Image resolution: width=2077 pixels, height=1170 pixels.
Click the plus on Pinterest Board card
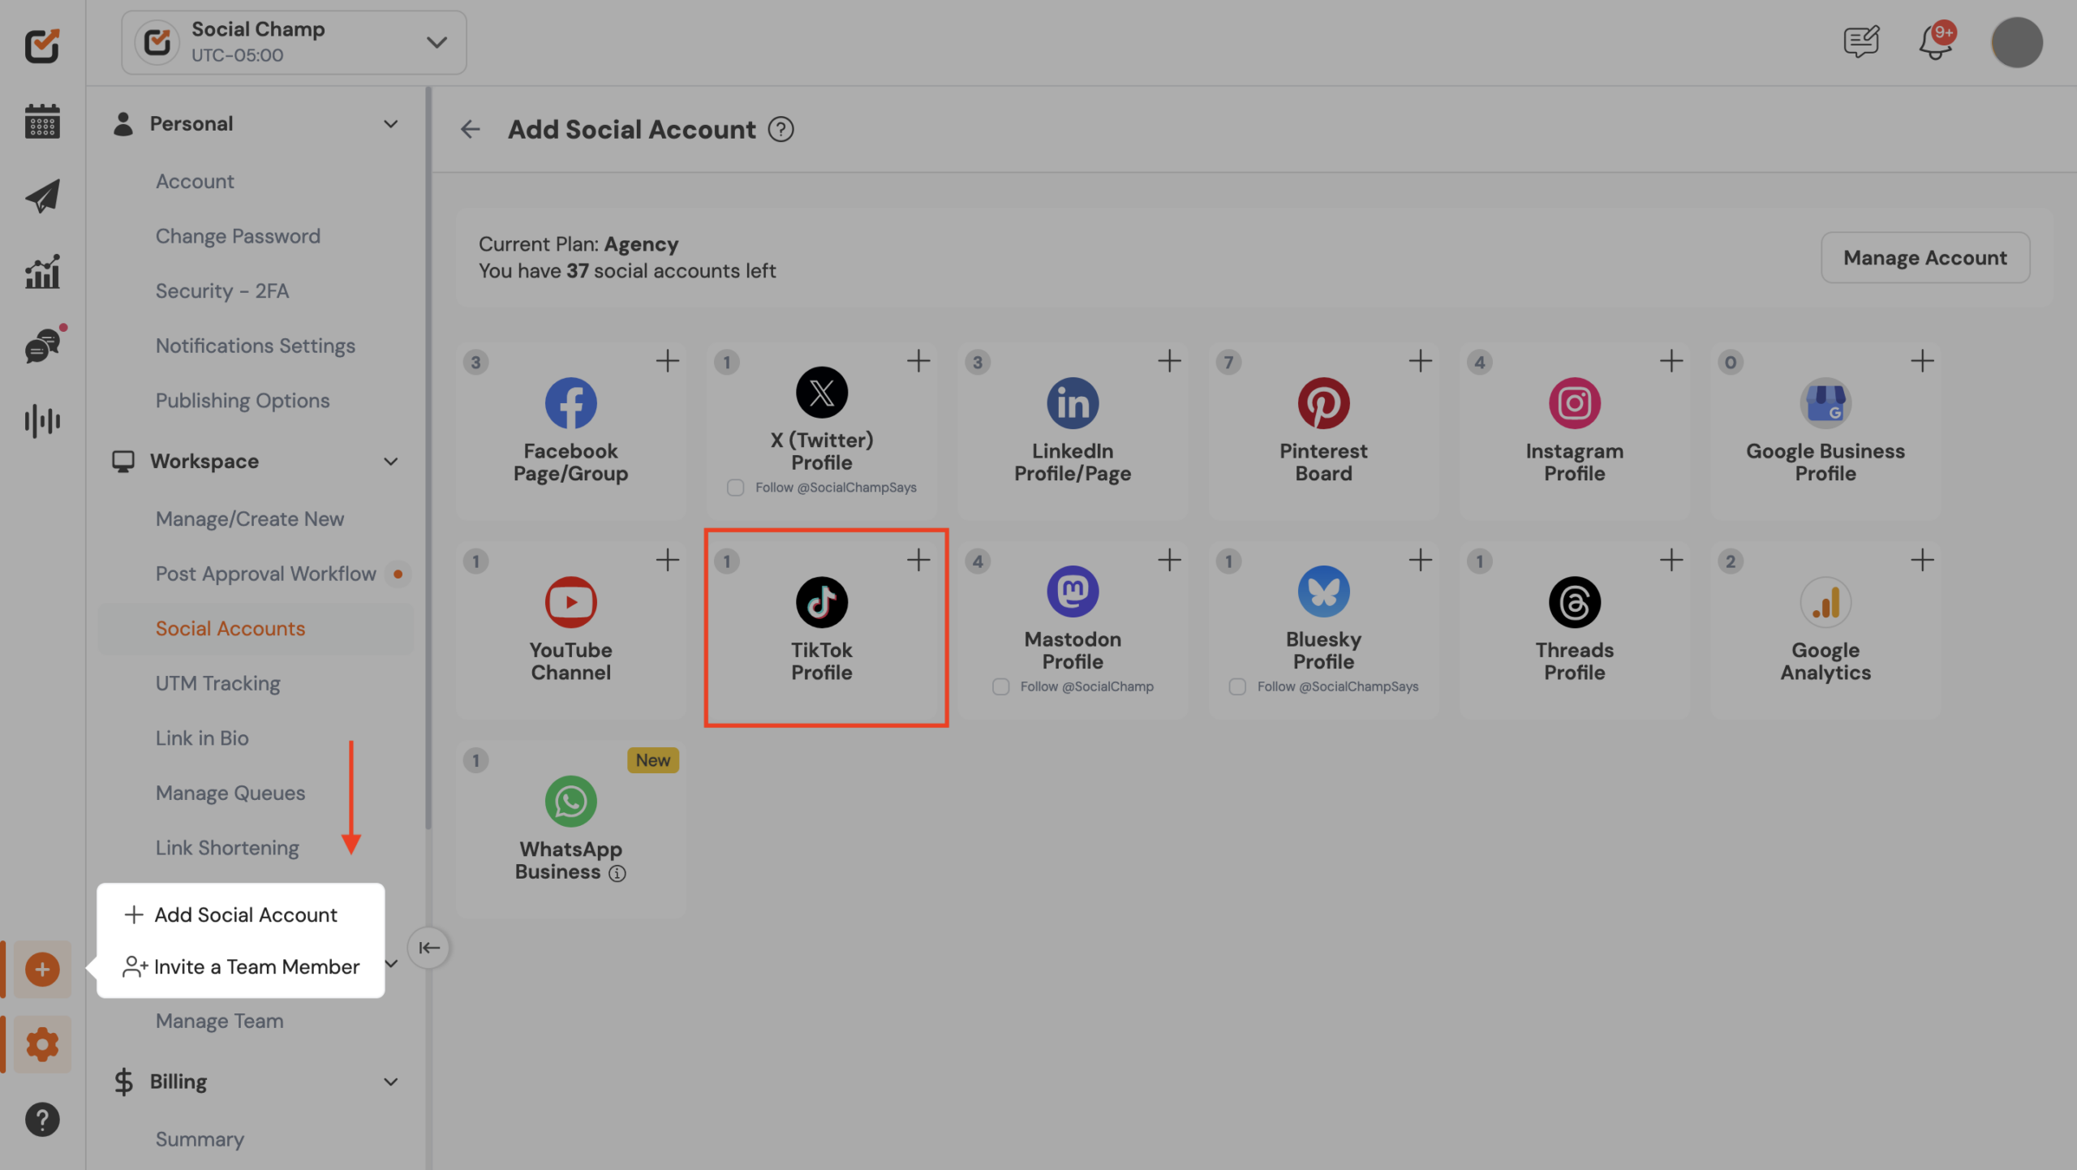(x=1420, y=361)
